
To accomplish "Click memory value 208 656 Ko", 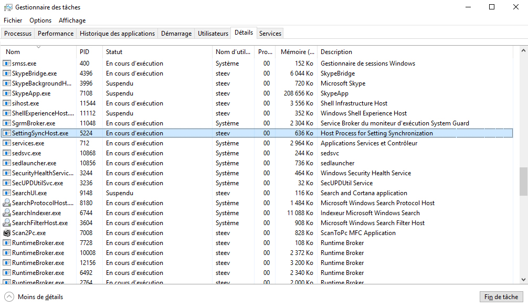I will click(298, 93).
